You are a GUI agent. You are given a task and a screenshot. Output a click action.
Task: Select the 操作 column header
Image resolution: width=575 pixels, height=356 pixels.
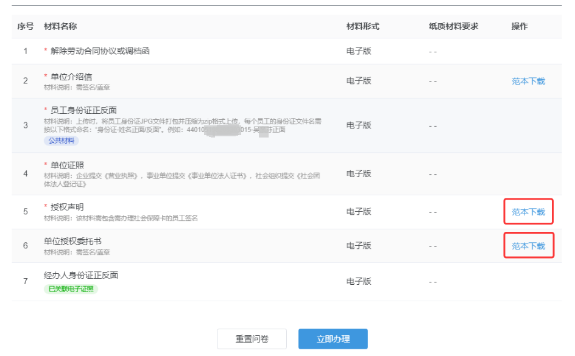tap(518, 27)
